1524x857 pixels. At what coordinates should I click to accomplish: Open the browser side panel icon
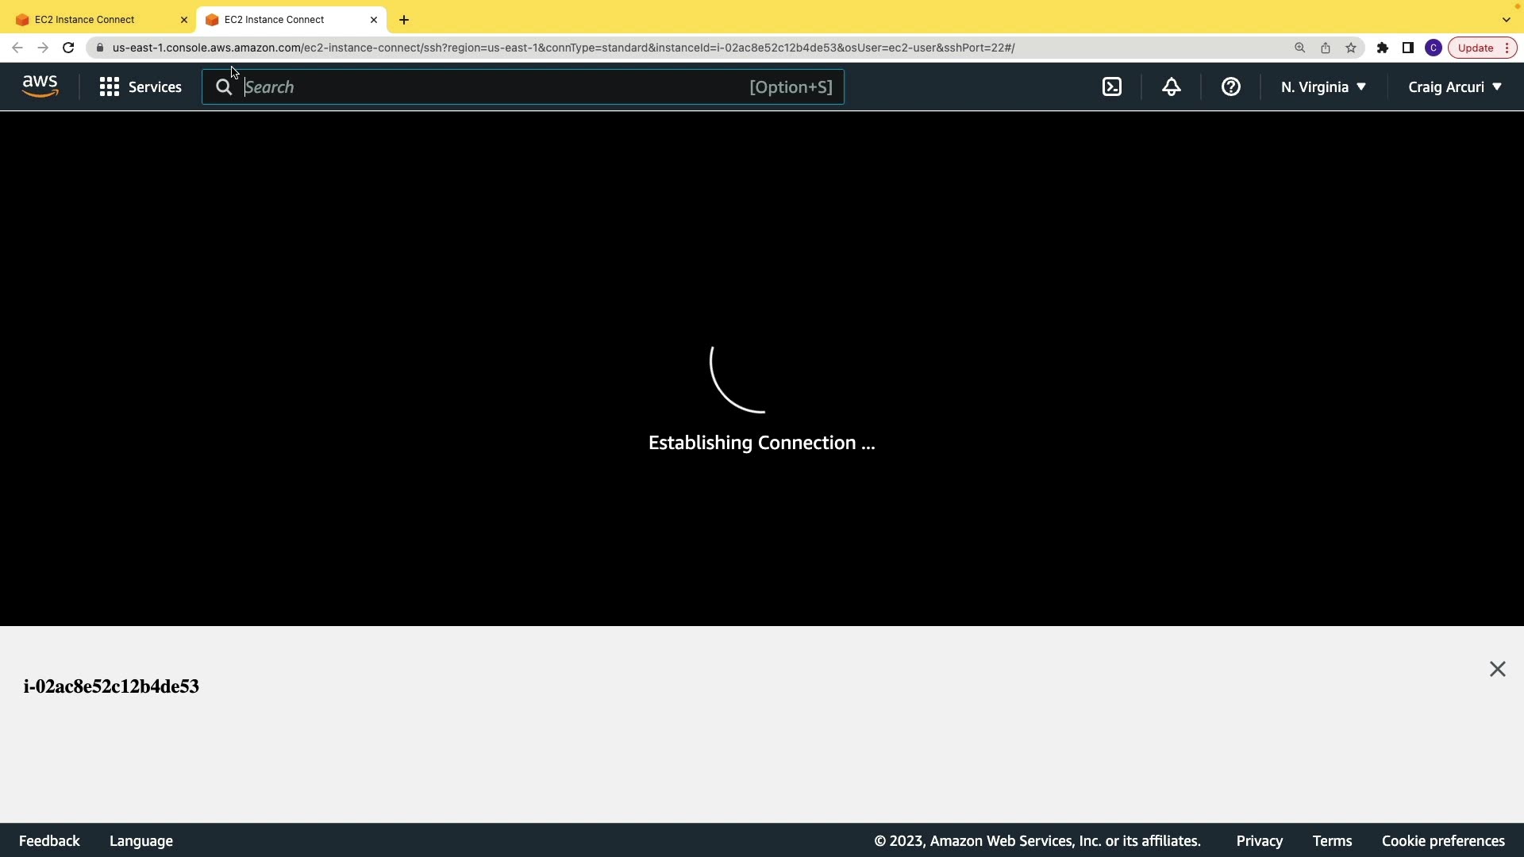[x=1408, y=48]
